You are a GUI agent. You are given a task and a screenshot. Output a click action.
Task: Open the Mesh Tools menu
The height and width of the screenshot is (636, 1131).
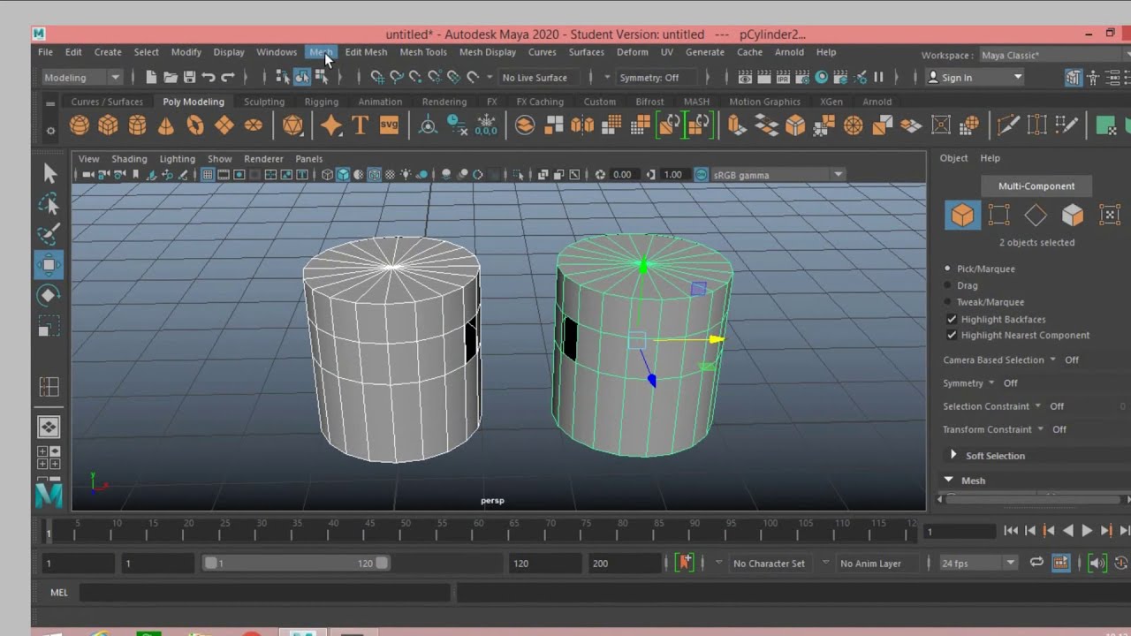423,52
